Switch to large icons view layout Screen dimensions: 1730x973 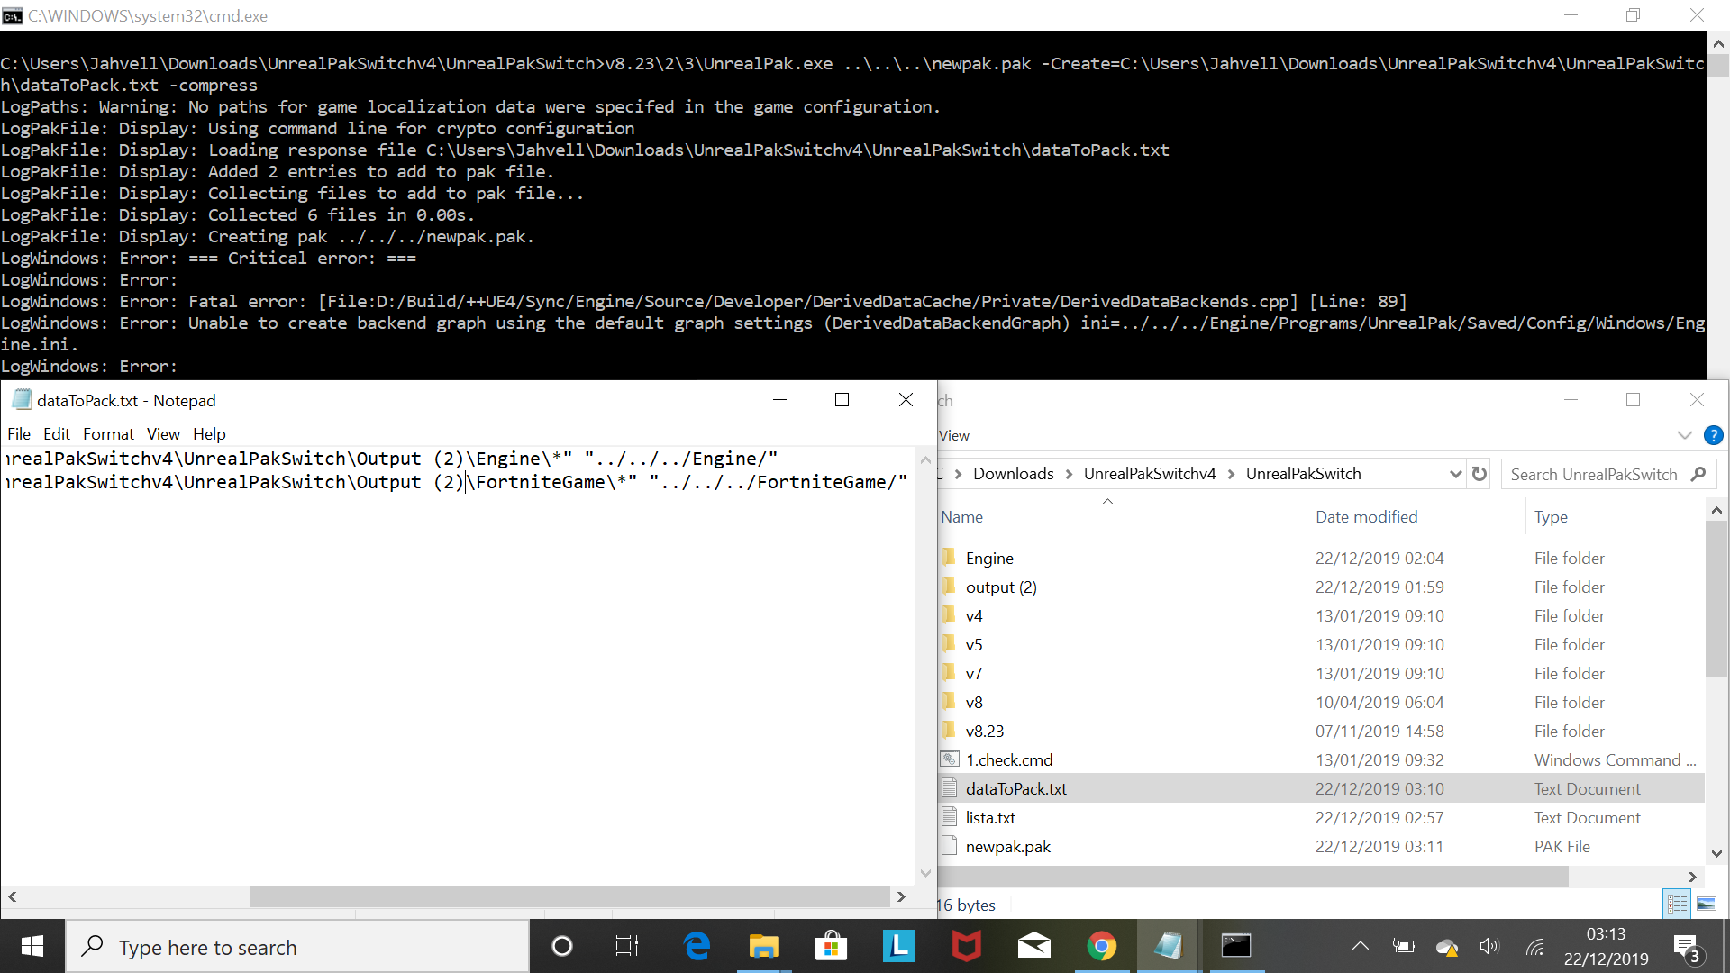(1707, 904)
